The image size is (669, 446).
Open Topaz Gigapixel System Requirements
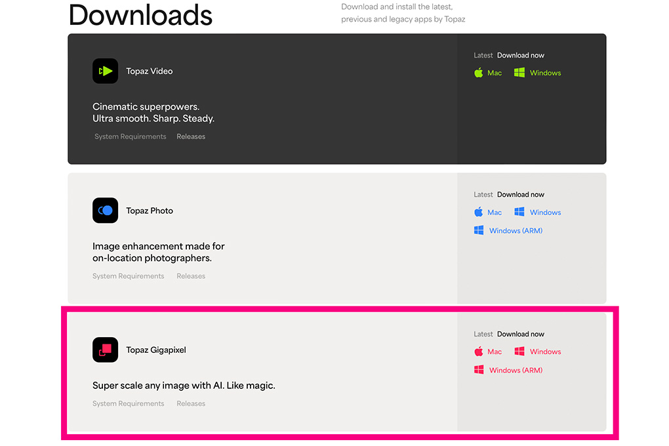point(129,403)
